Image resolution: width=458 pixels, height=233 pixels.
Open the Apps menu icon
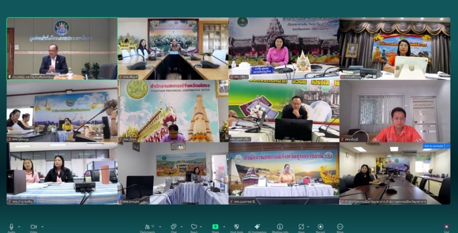pyautogui.click(x=301, y=227)
